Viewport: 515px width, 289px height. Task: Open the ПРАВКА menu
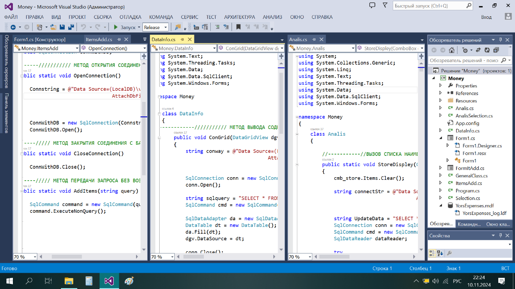click(x=35, y=17)
